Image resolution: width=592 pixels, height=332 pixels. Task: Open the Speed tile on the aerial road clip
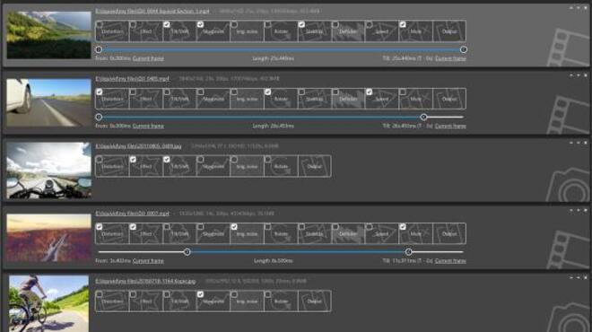(382, 234)
